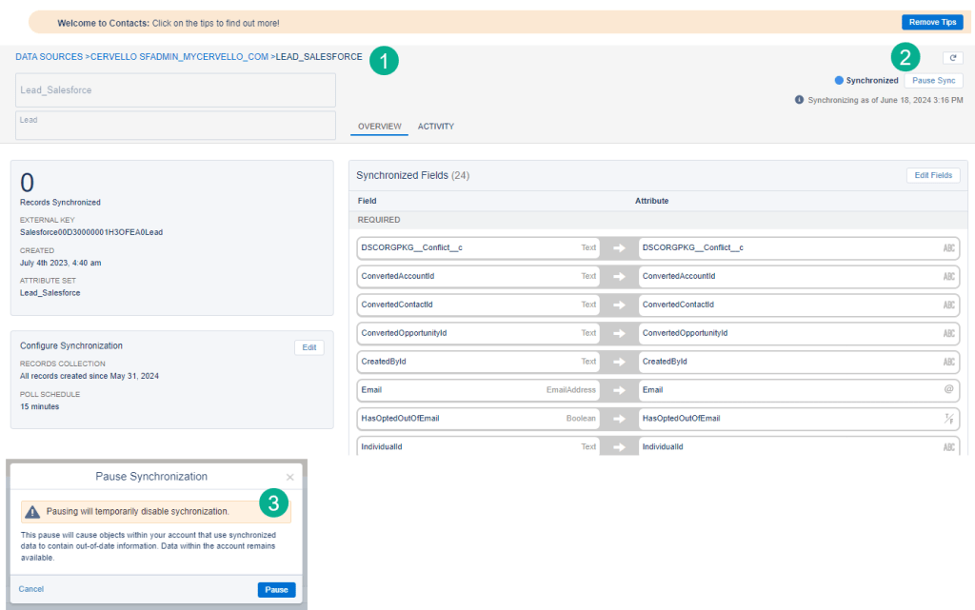Click the warning triangle icon in dialog
The width and height of the screenshot is (975, 610).
(x=33, y=512)
